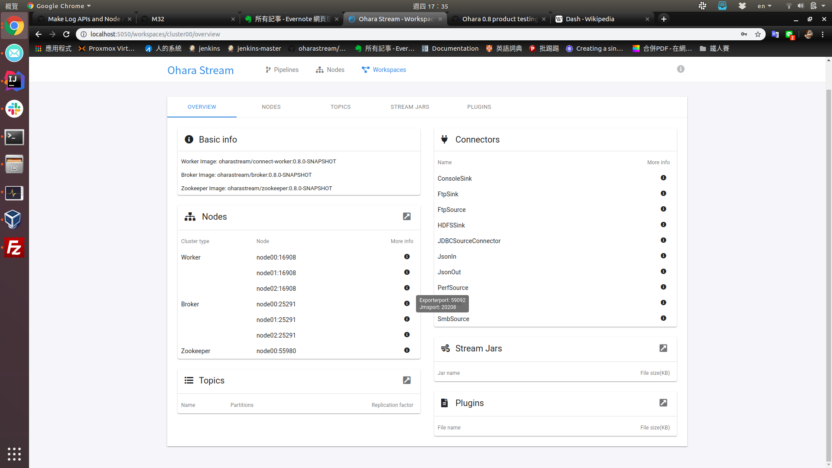This screenshot has height=468, width=832.
Task: Open the Plugins card link icon
Action: [x=663, y=403]
